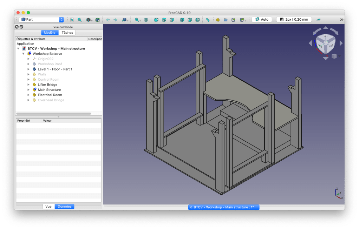Viewport: 359px width, 229px height.
Task: Click the Auto snapping button
Action: 262,20
